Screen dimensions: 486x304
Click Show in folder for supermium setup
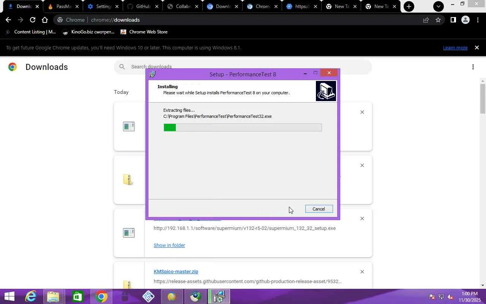pyautogui.click(x=169, y=245)
